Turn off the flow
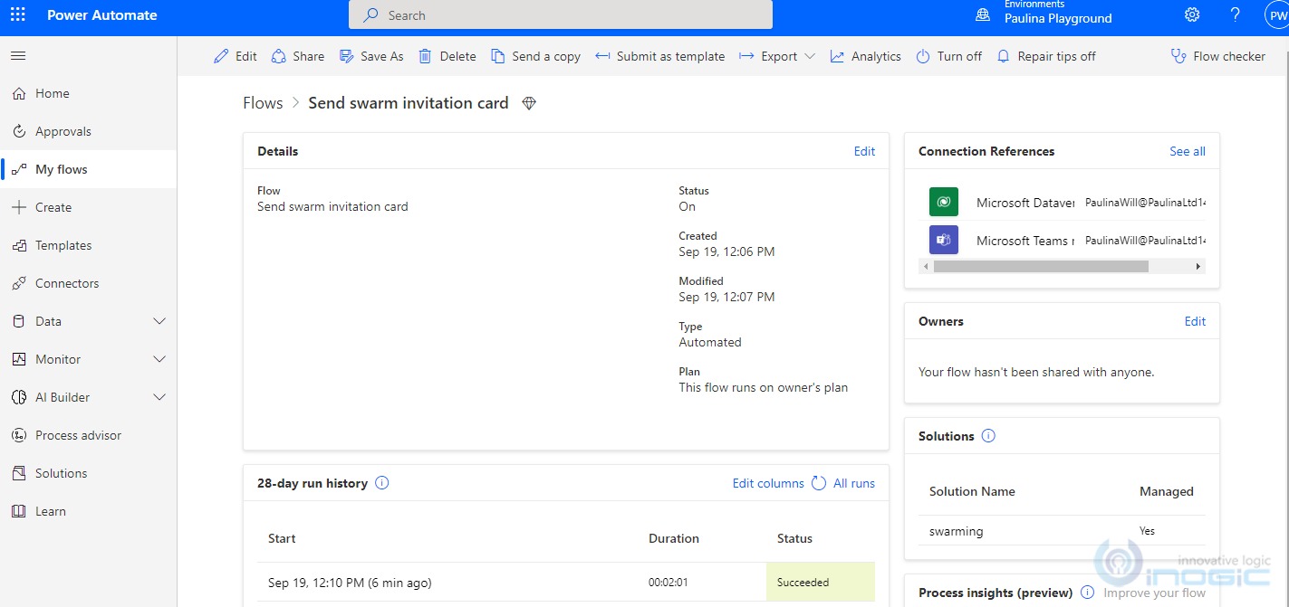The width and height of the screenshot is (1289, 607). [949, 56]
